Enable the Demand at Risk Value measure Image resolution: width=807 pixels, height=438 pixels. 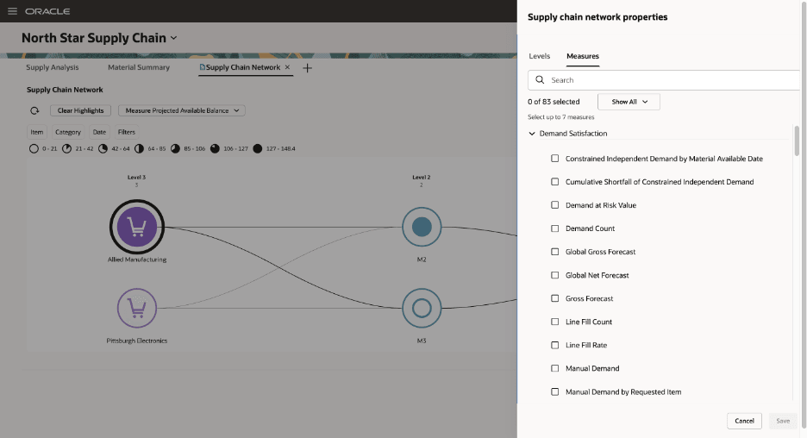[x=555, y=205]
